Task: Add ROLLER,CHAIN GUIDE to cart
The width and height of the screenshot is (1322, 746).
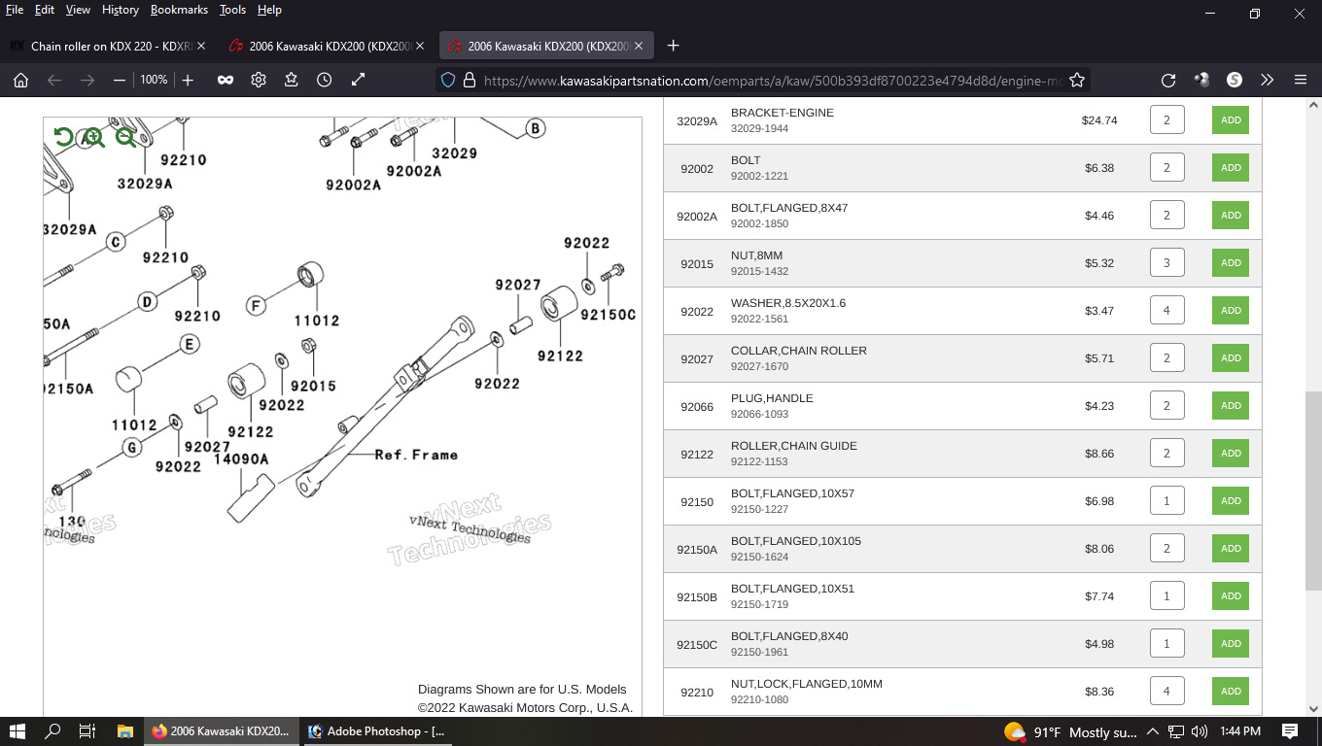Action: click(1231, 454)
